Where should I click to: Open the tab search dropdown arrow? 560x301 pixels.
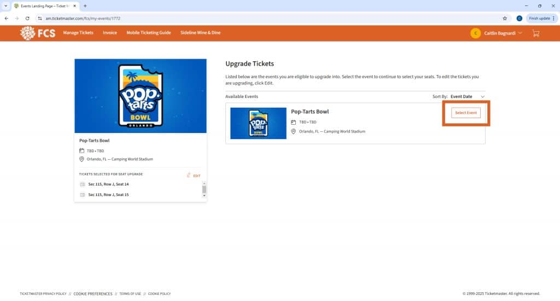point(5,5)
